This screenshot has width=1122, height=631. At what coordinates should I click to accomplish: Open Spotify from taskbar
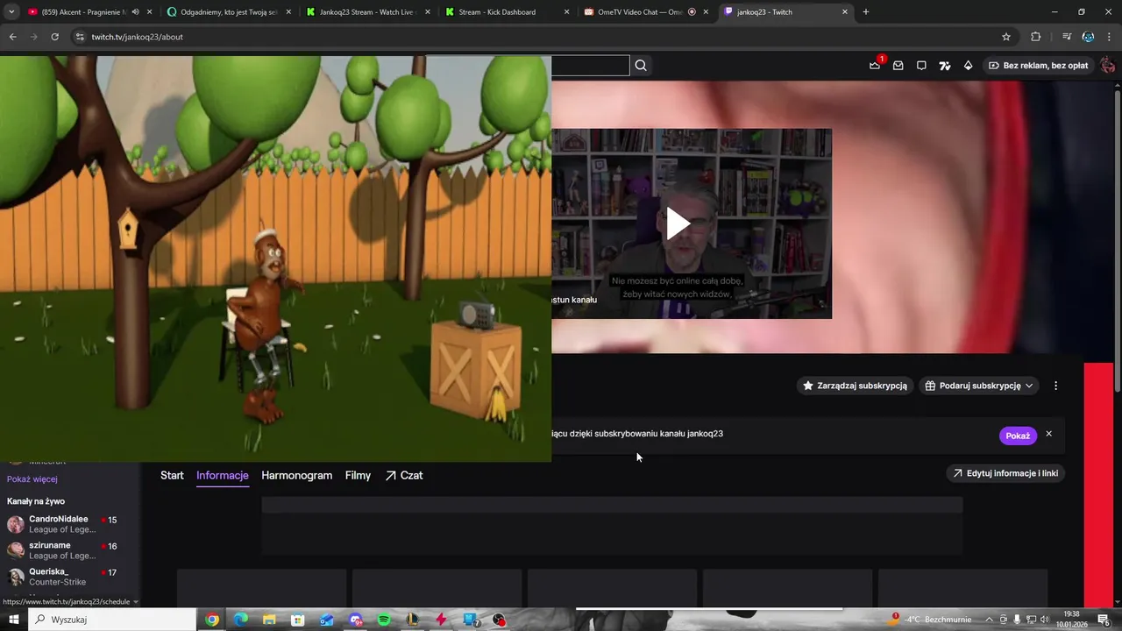point(384,620)
